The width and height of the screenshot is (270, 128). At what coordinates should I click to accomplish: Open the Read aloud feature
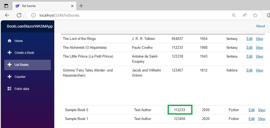pos(245,15)
